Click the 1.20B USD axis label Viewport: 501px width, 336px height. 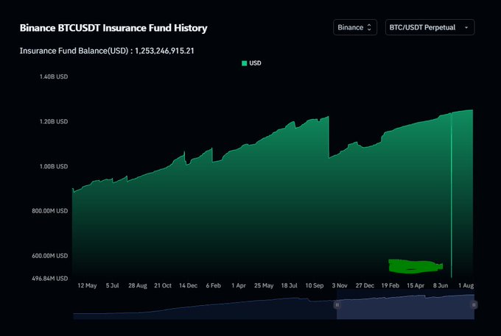53,121
